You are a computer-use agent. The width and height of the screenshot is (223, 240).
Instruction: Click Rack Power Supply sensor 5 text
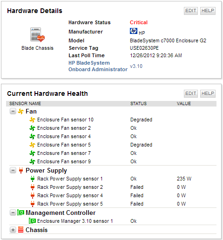(x=70, y=204)
